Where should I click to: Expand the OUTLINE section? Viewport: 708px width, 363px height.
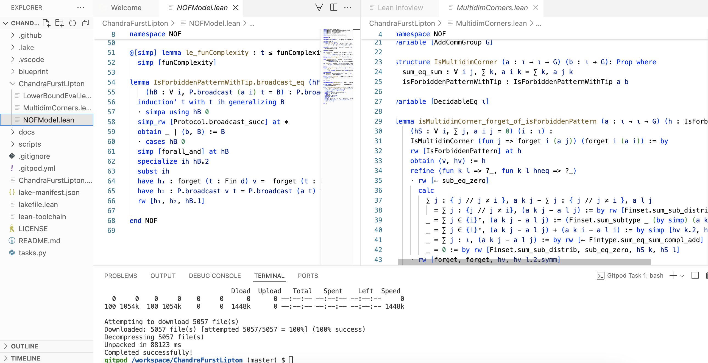click(x=25, y=346)
